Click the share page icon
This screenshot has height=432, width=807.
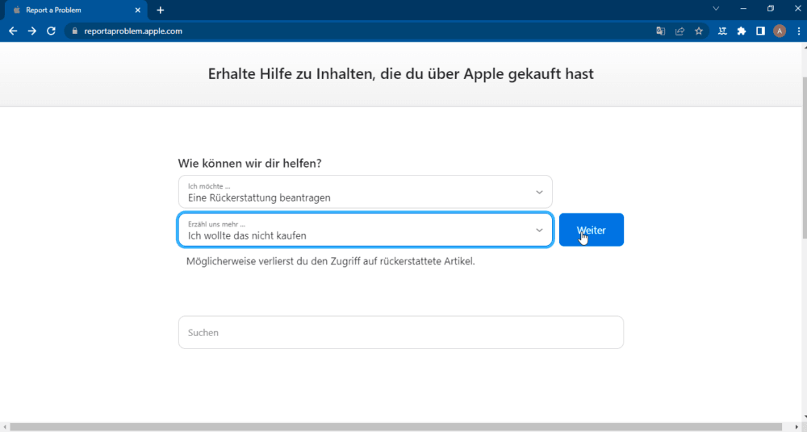[x=679, y=31]
